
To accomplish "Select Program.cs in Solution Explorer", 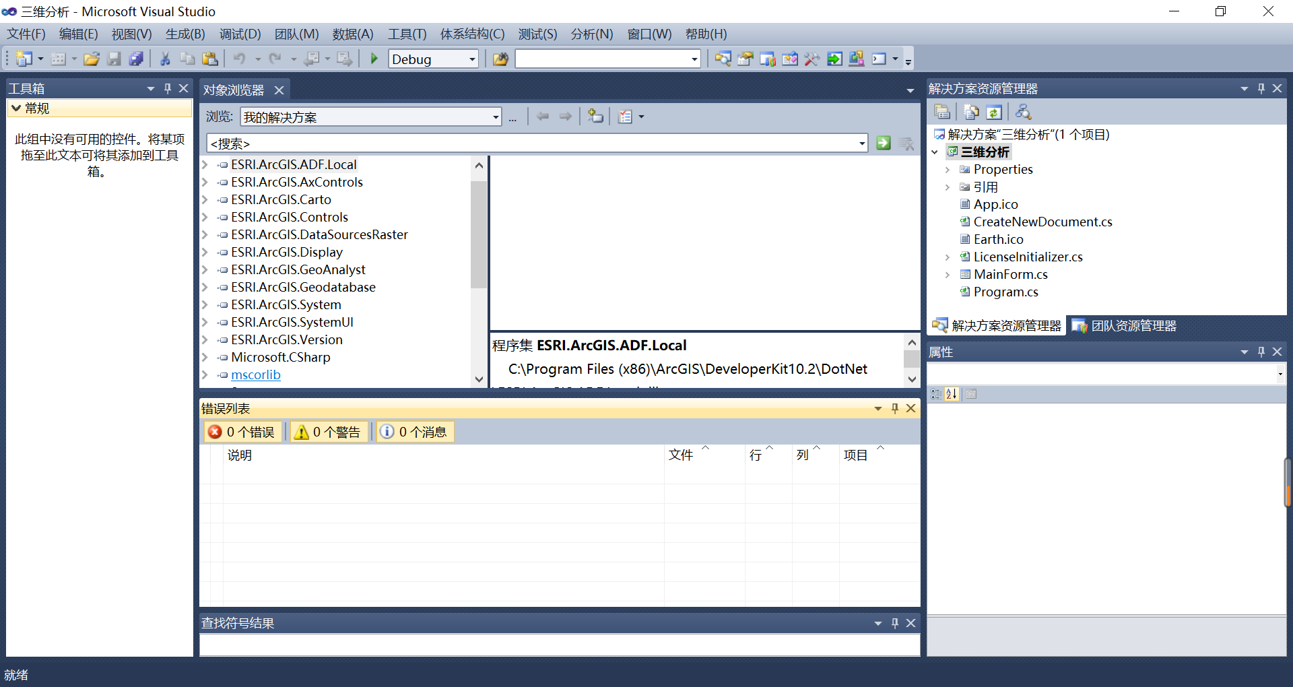I will [1005, 292].
